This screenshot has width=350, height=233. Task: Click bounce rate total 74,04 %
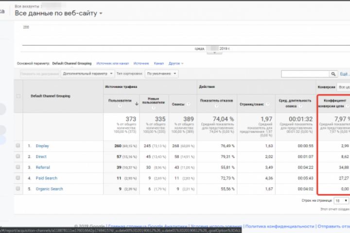click(223, 119)
